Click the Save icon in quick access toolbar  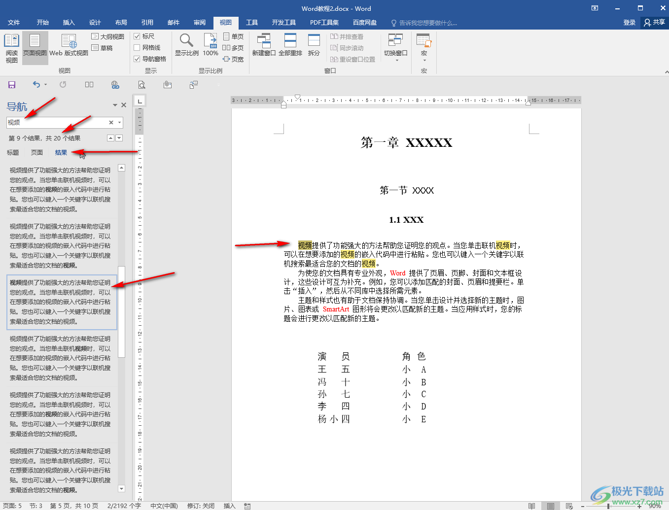[12, 85]
